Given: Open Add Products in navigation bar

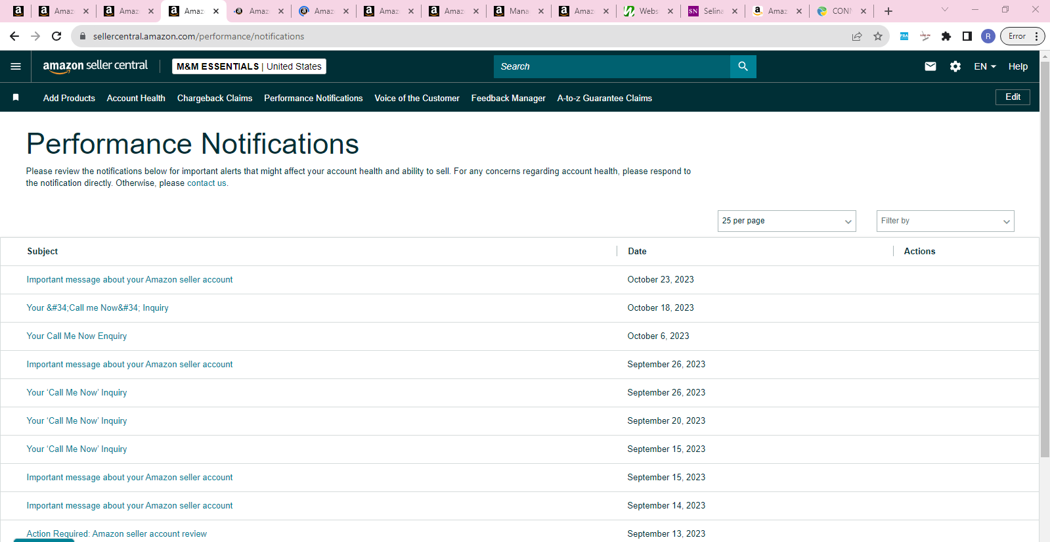Looking at the screenshot, I should click(x=69, y=98).
